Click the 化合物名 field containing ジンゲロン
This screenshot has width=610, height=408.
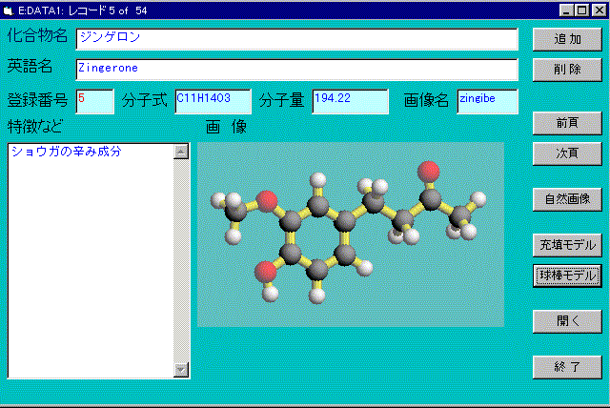296,39
